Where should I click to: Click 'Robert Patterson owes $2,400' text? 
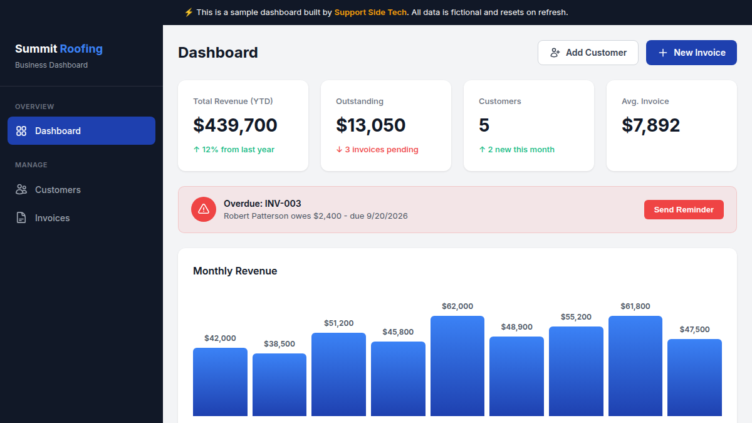[283, 216]
